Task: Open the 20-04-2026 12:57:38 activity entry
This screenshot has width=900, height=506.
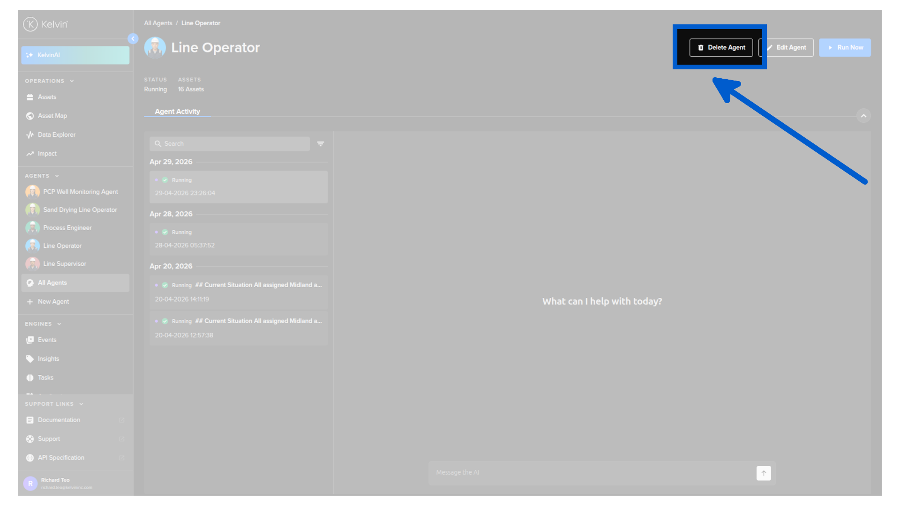Action: point(239,328)
